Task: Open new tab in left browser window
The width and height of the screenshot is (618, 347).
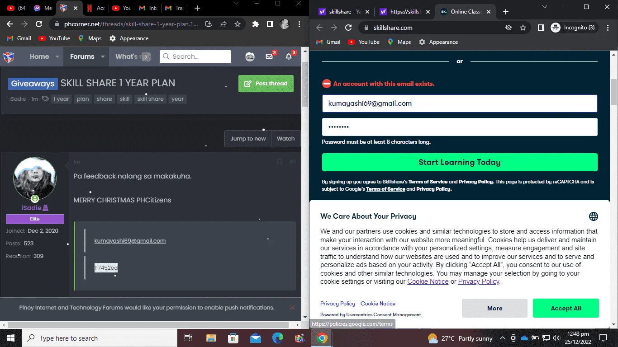Action: (197, 8)
